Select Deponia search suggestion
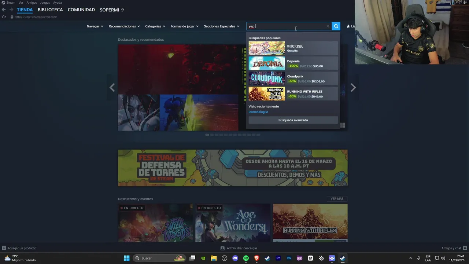Image resolution: width=469 pixels, height=264 pixels. pos(293,63)
